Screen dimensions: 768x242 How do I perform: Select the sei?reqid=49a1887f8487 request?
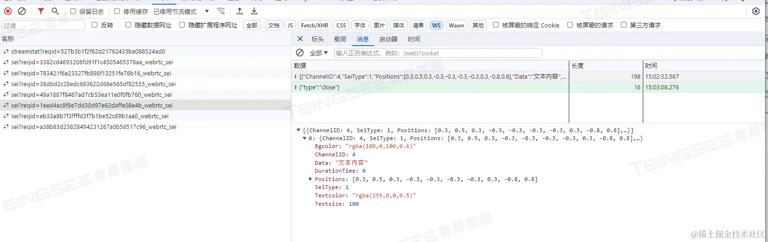coord(145,94)
